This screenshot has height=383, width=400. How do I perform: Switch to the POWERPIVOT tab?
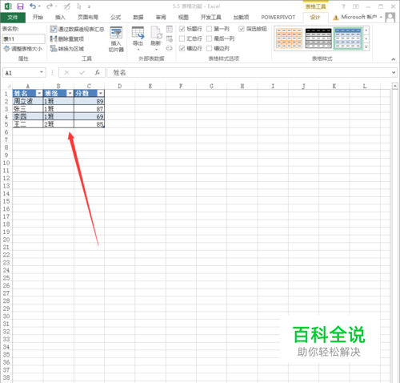click(x=278, y=18)
